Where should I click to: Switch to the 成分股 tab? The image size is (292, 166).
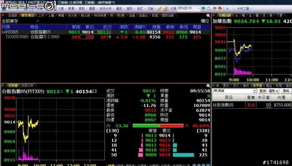click(73, 15)
